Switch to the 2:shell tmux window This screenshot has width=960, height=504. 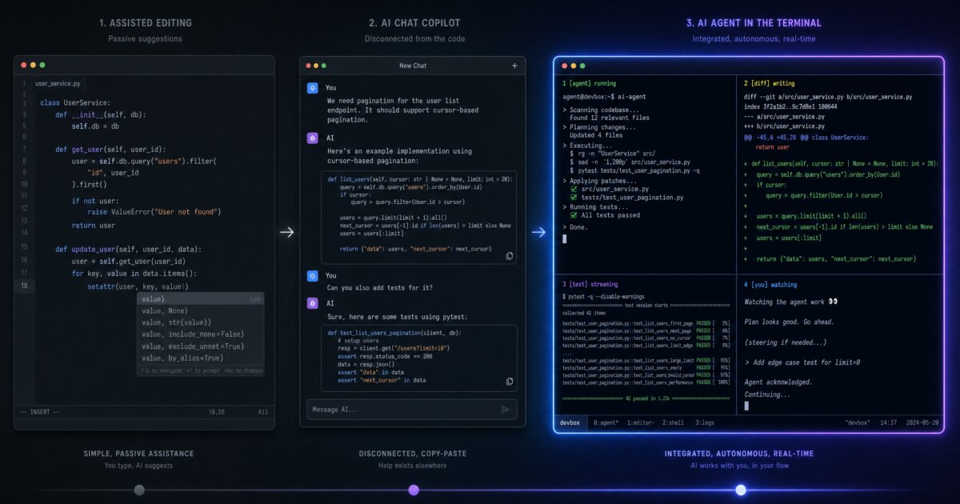click(x=674, y=422)
